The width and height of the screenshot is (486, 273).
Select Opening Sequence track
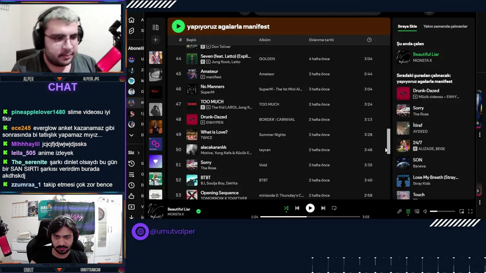coord(219,193)
